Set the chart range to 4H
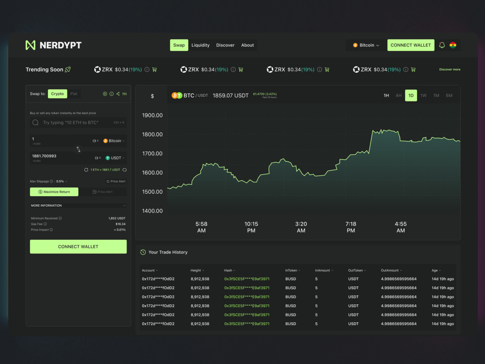 (x=399, y=96)
